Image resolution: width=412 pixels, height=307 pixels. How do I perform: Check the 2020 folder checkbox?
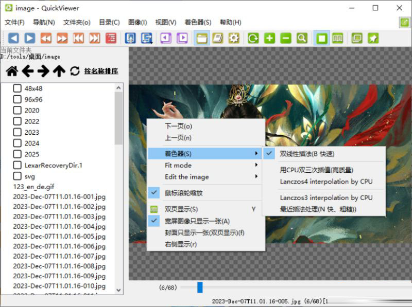(17, 110)
